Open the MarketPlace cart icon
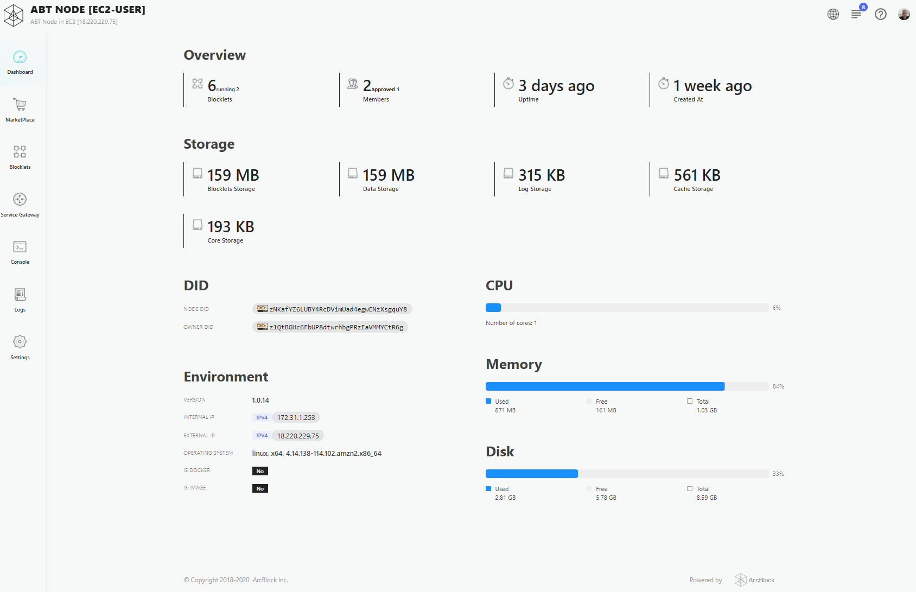916x592 pixels. [20, 105]
